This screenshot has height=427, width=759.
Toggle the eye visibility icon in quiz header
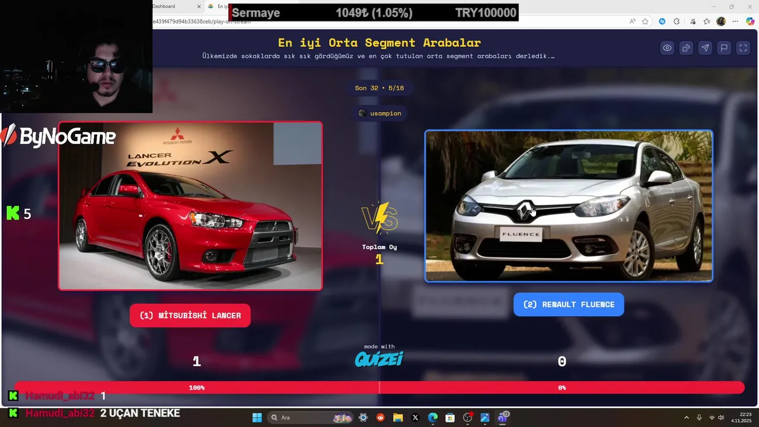click(667, 48)
